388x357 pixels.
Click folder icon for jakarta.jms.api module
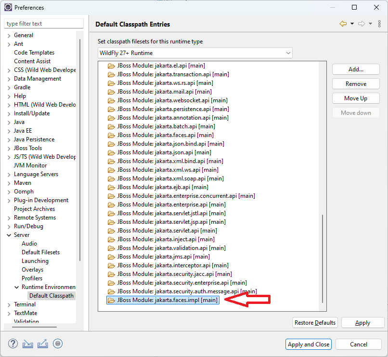tap(111, 257)
